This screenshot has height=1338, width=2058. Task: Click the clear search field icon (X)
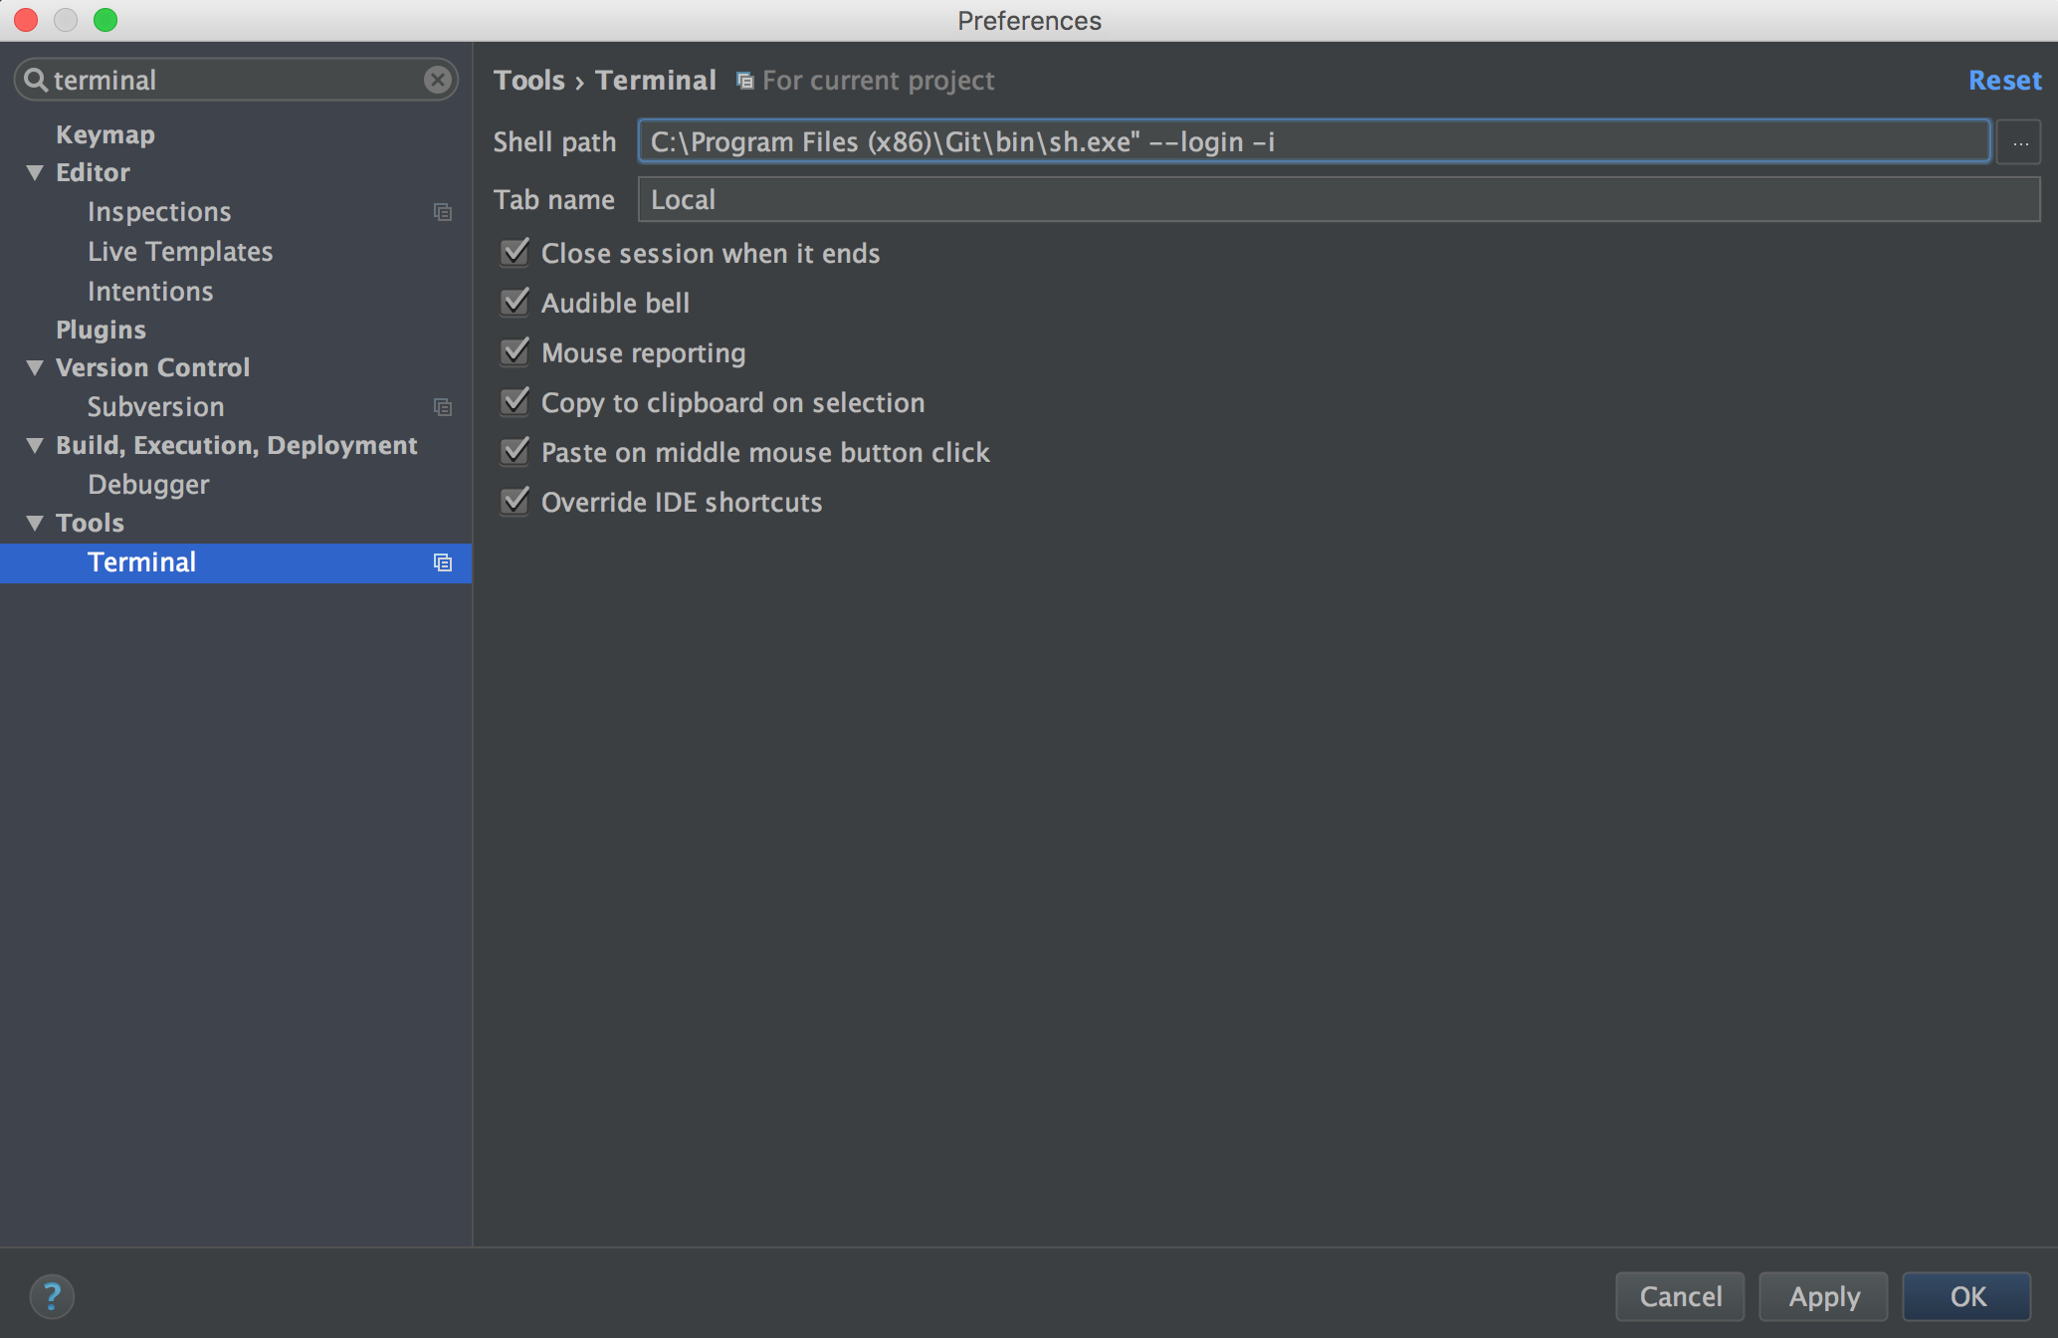(438, 80)
